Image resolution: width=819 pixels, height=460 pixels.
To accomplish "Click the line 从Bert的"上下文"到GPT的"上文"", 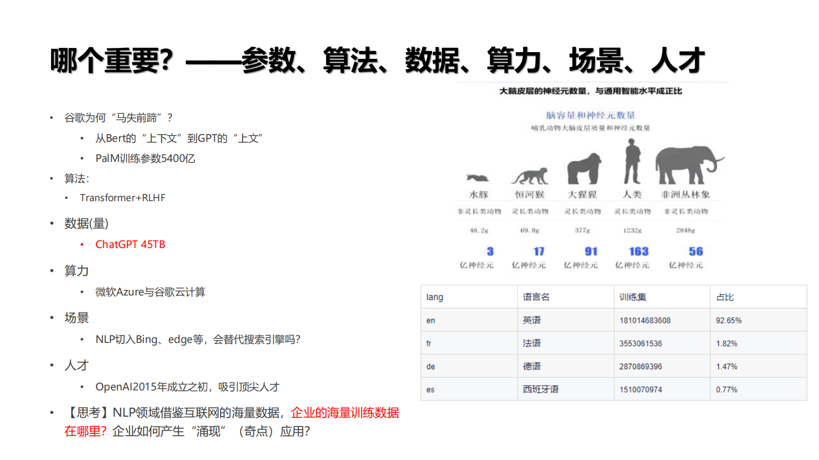I will 179,138.
